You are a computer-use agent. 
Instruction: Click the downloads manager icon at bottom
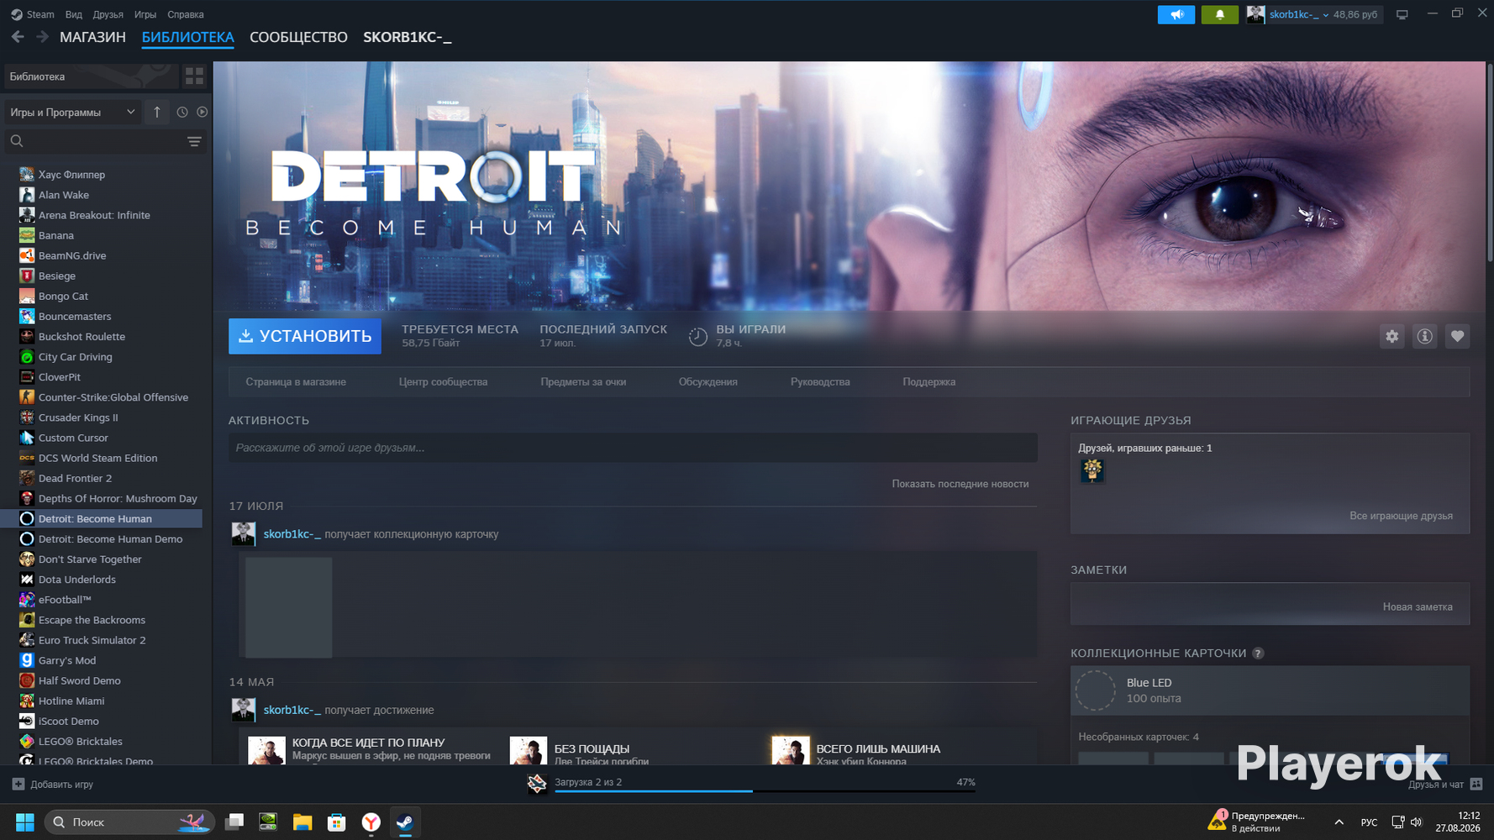click(537, 784)
